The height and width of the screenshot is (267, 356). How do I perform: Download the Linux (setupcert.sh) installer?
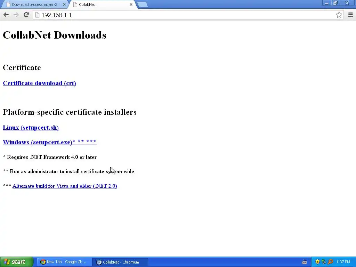(x=31, y=128)
